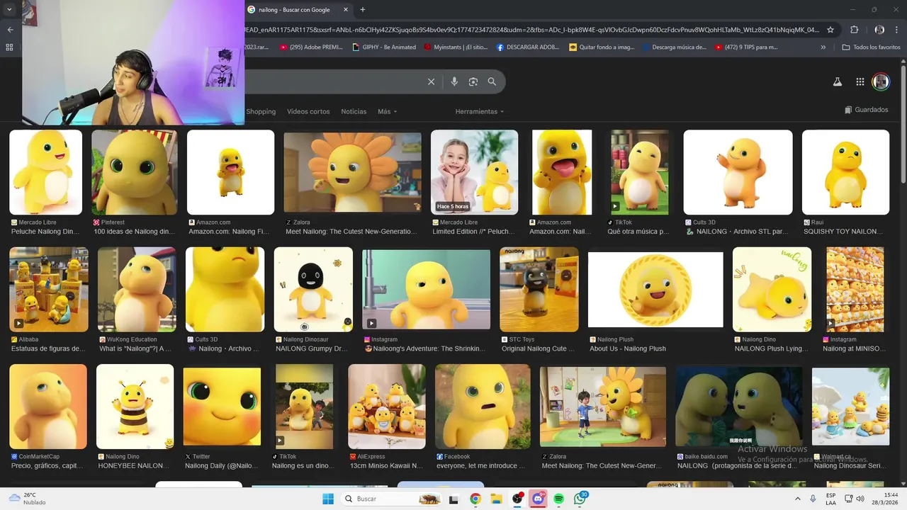Open the Pinterest 100 ideas Nailong image
This screenshot has width=907, height=510.
(x=134, y=172)
